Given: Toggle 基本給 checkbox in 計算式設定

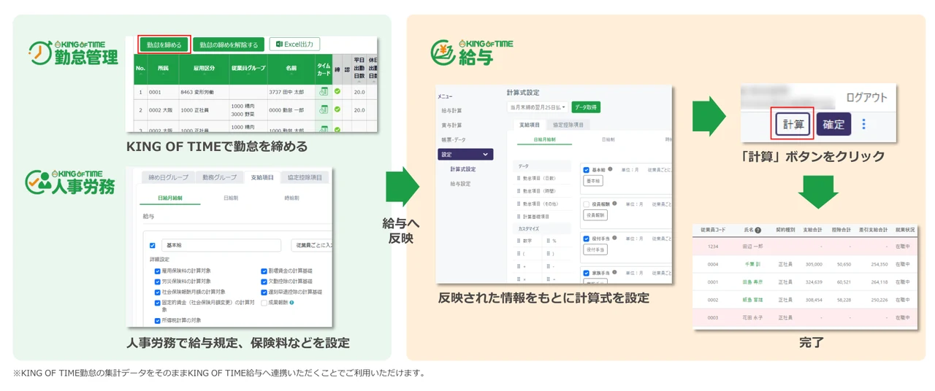Looking at the screenshot, I should 586,169.
